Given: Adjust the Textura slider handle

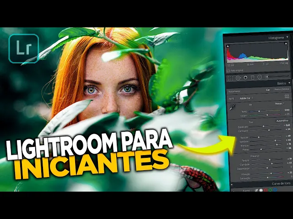Looking at the screenshot, I should (x=270, y=160).
